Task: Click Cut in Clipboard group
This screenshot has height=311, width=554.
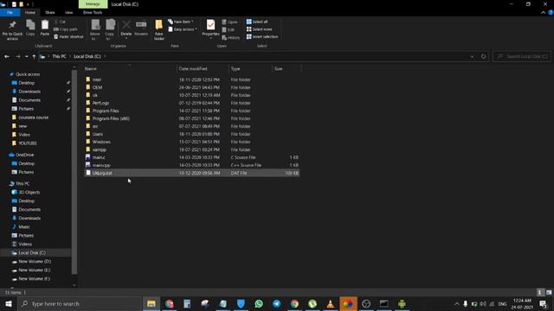Action: click(x=60, y=22)
